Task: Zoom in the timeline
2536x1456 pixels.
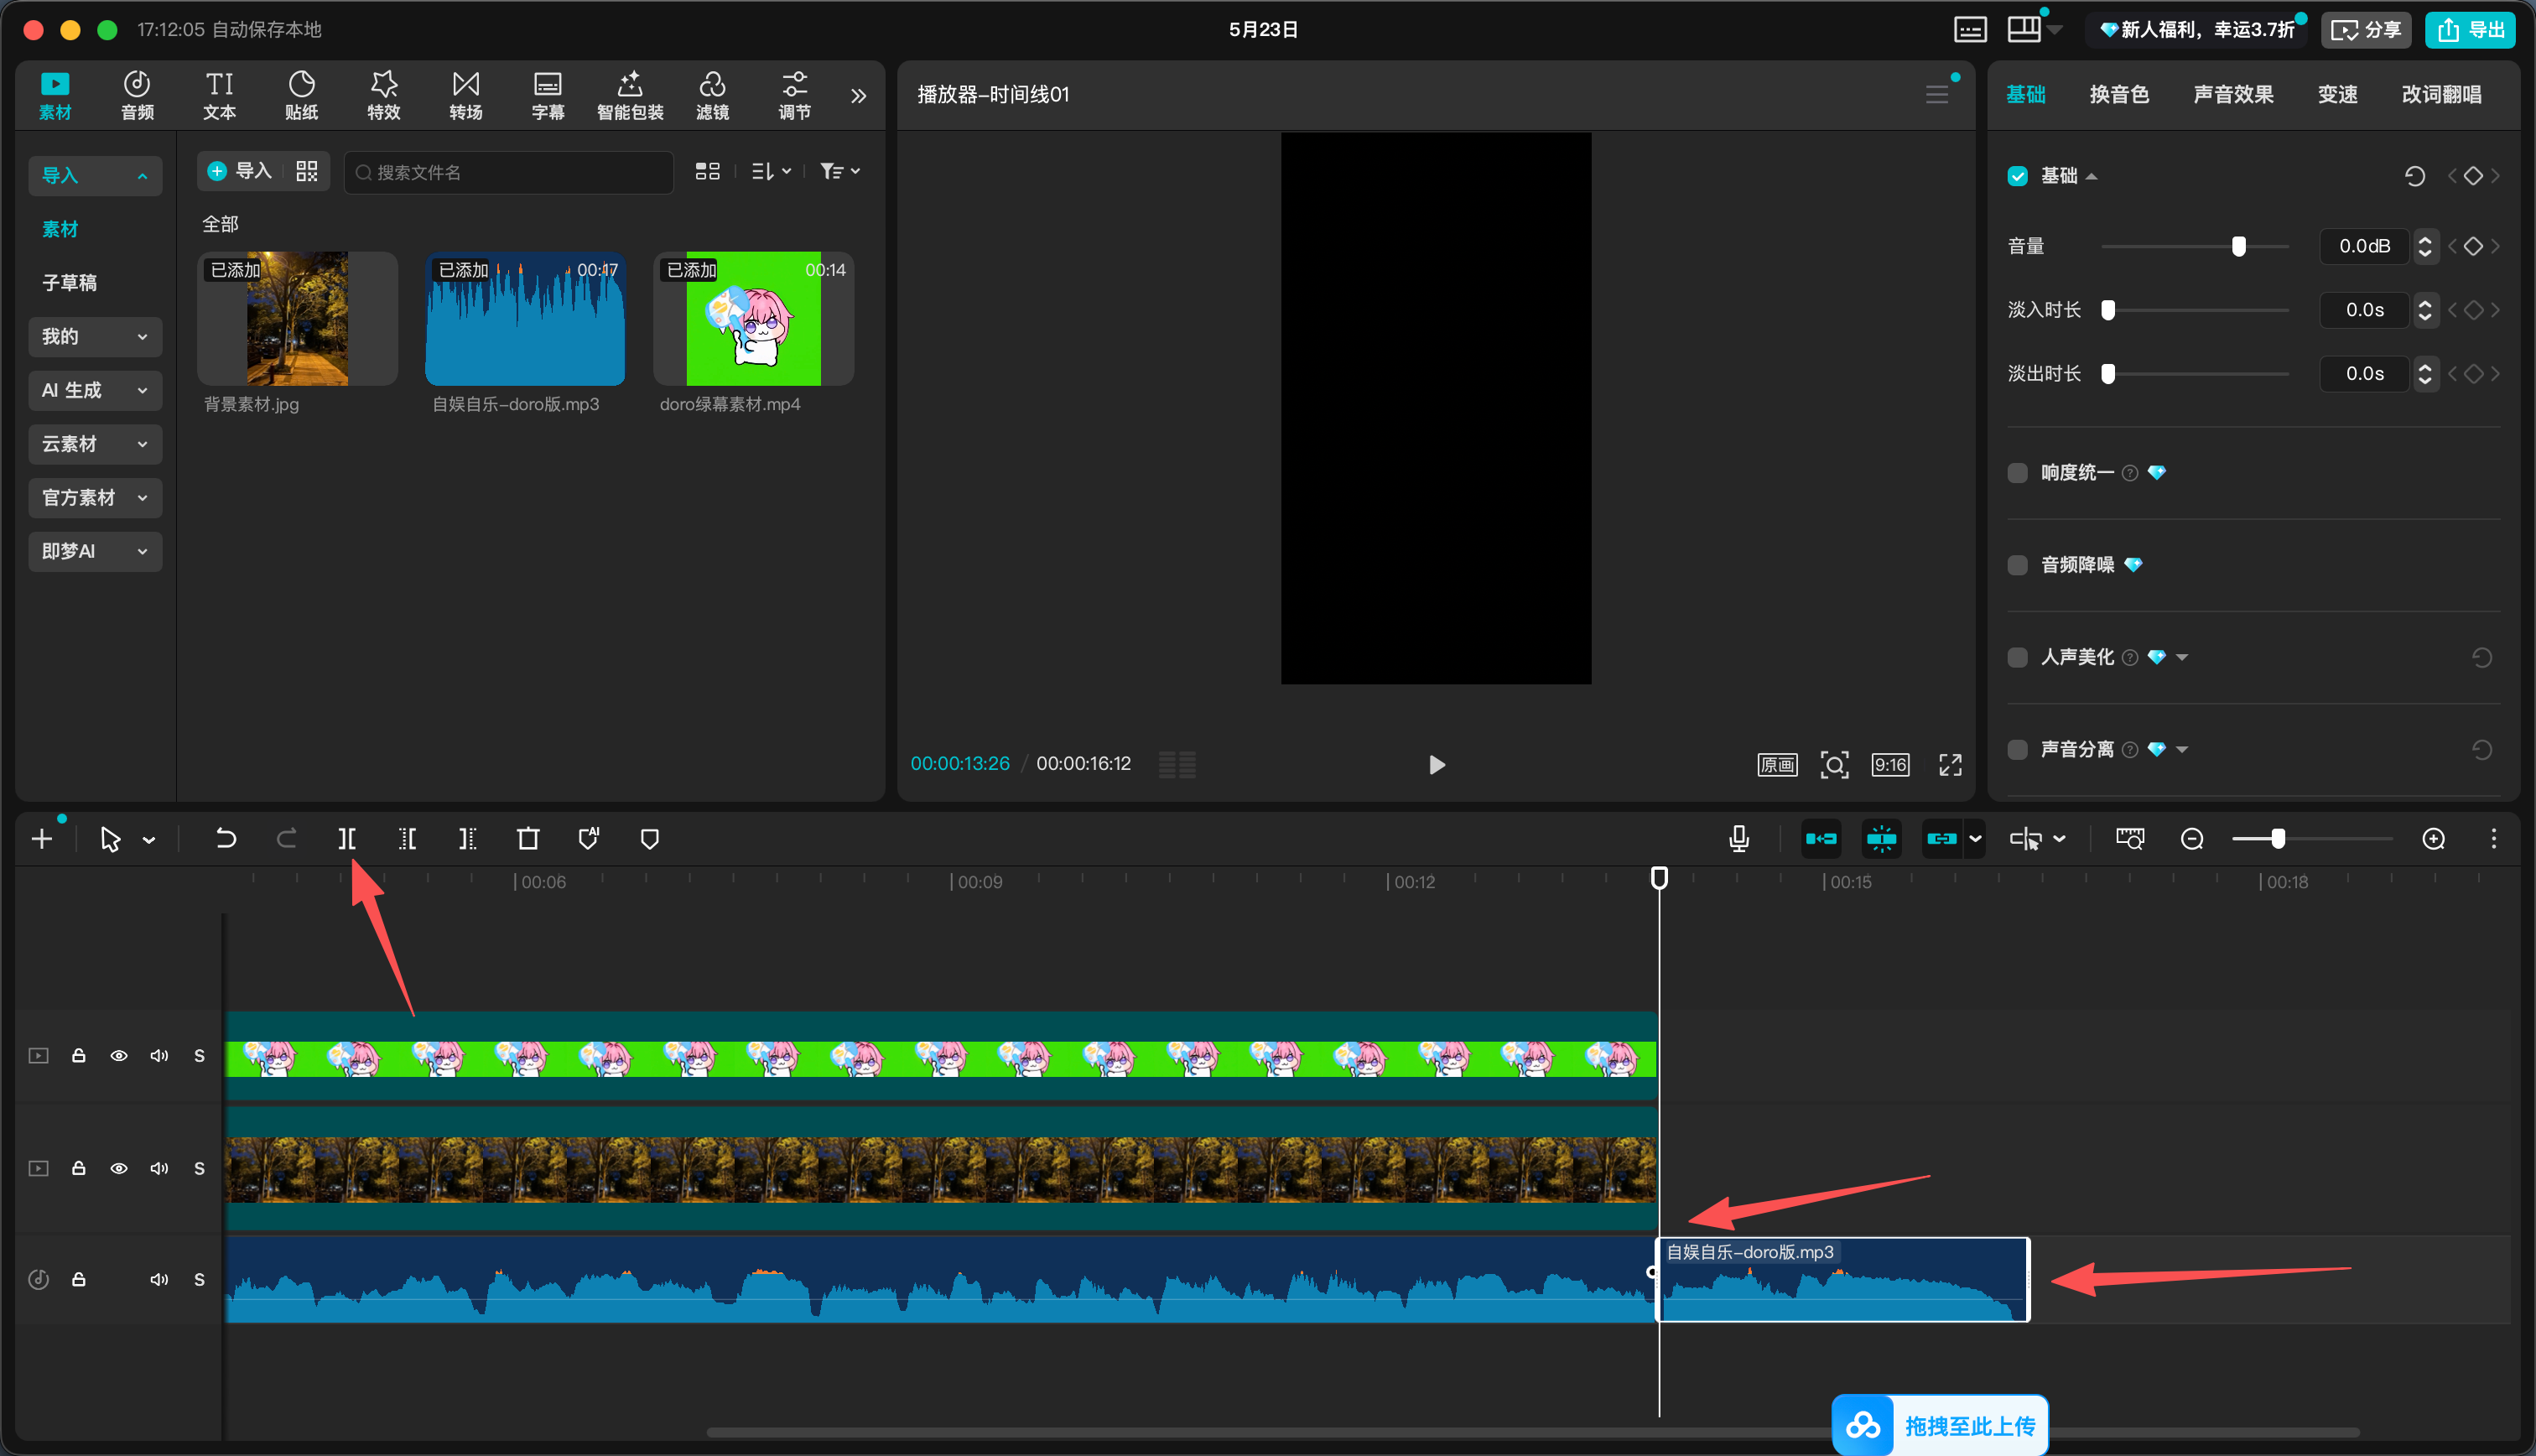Action: pyautogui.click(x=2434, y=839)
